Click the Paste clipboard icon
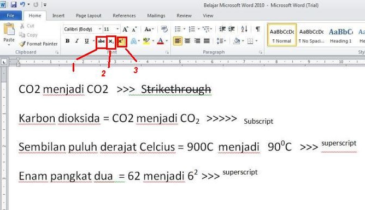This screenshot has width=365, height=210. 9,29
